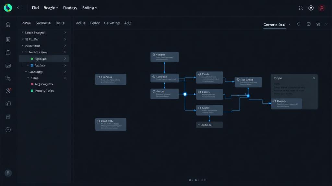Click the blue square indicator on the nested tree row
The image size is (332, 186).
coord(32,65)
